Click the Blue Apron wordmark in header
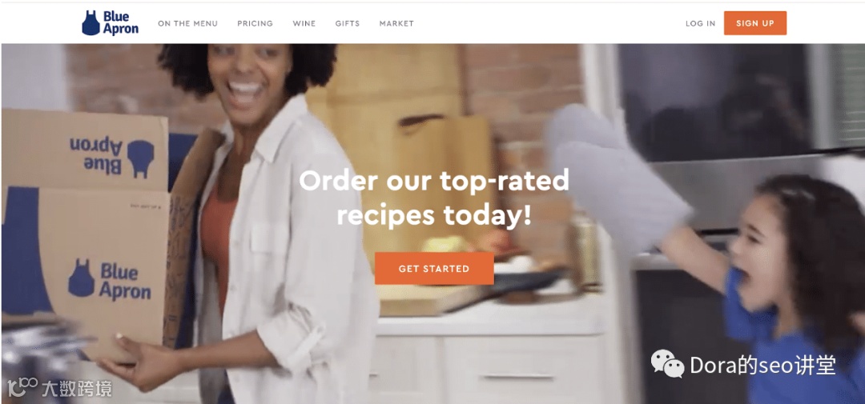 [121, 23]
